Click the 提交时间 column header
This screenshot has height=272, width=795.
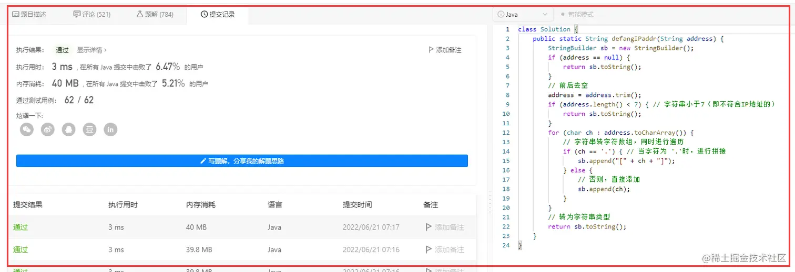pos(358,205)
